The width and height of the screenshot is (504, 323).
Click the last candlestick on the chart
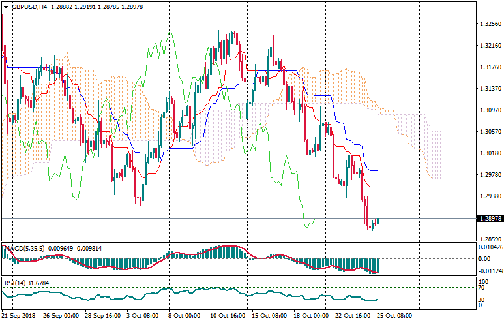[x=378, y=221]
